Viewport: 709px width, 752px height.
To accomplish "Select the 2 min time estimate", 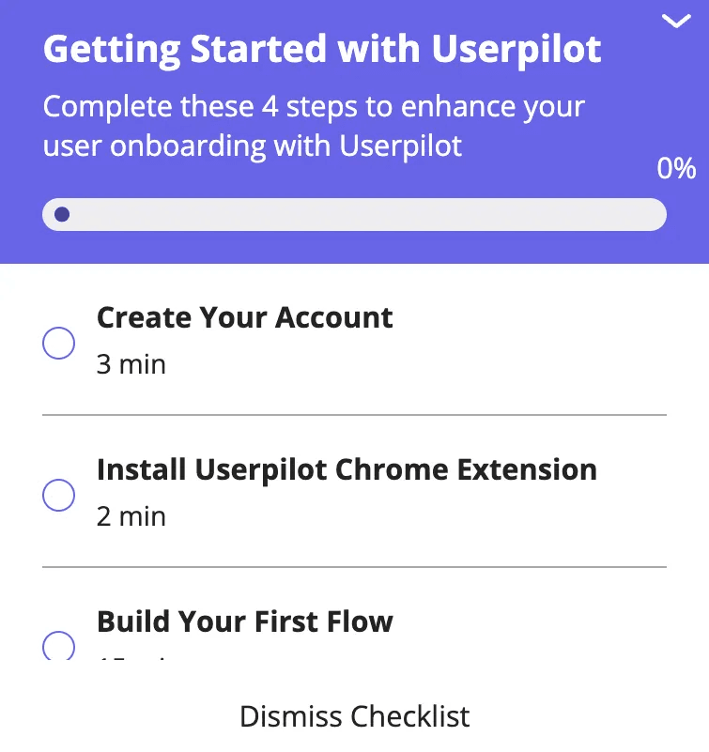I will tap(131, 515).
